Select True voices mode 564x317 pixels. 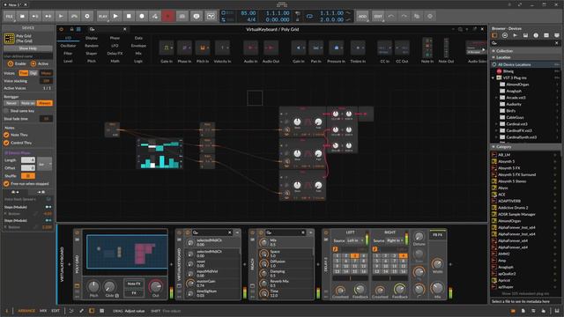[x=24, y=73]
